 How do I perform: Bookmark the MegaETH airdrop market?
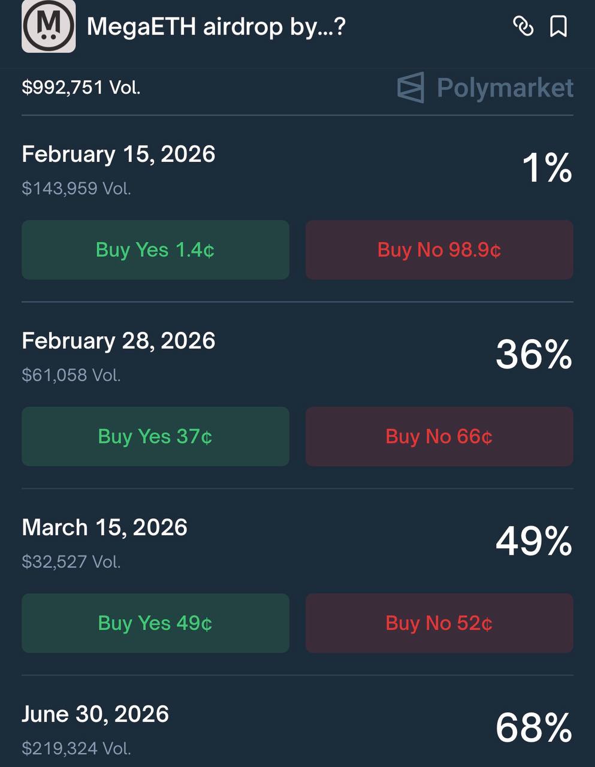coord(558,26)
